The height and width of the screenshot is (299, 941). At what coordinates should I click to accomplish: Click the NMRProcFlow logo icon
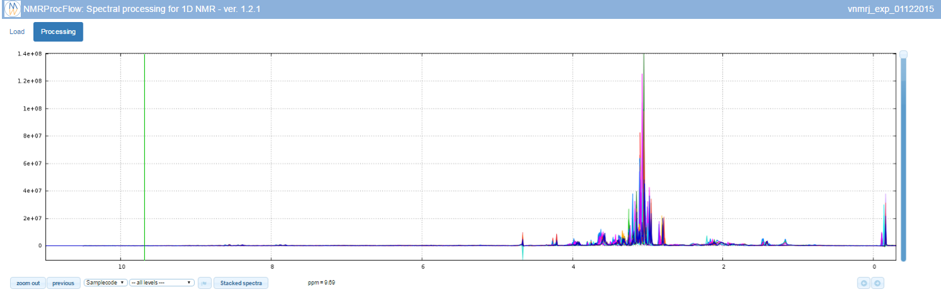coord(12,9)
